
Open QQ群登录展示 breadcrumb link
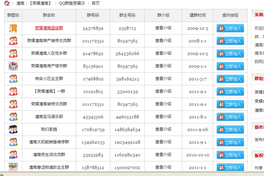point(72,3)
